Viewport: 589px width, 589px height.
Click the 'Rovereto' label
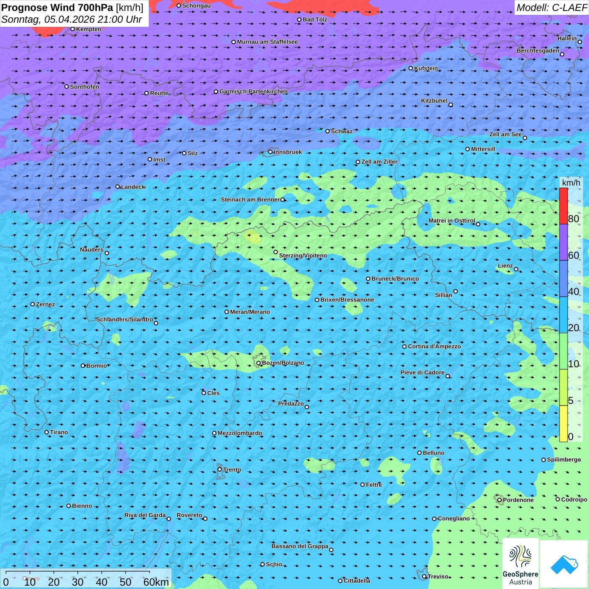189,515
